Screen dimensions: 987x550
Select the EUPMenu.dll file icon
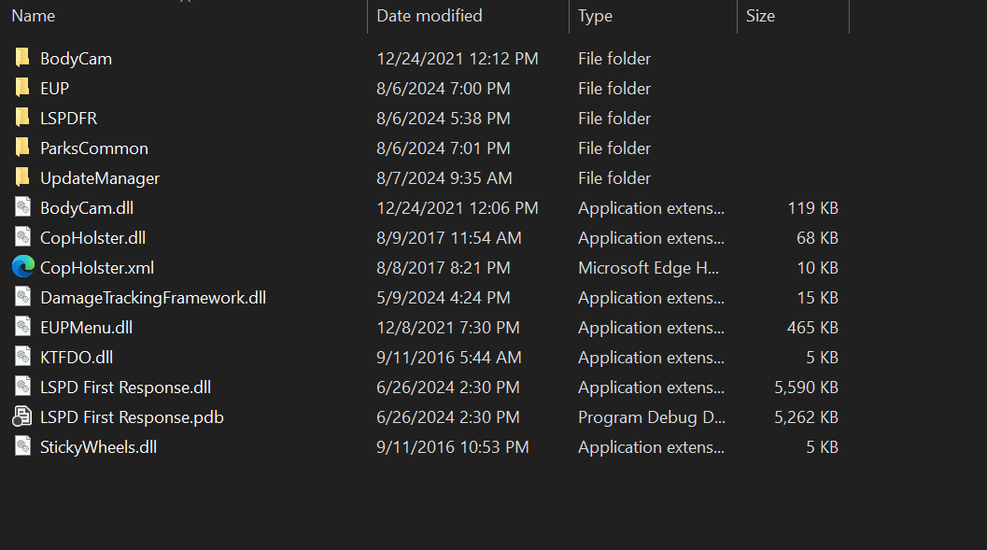coord(22,328)
